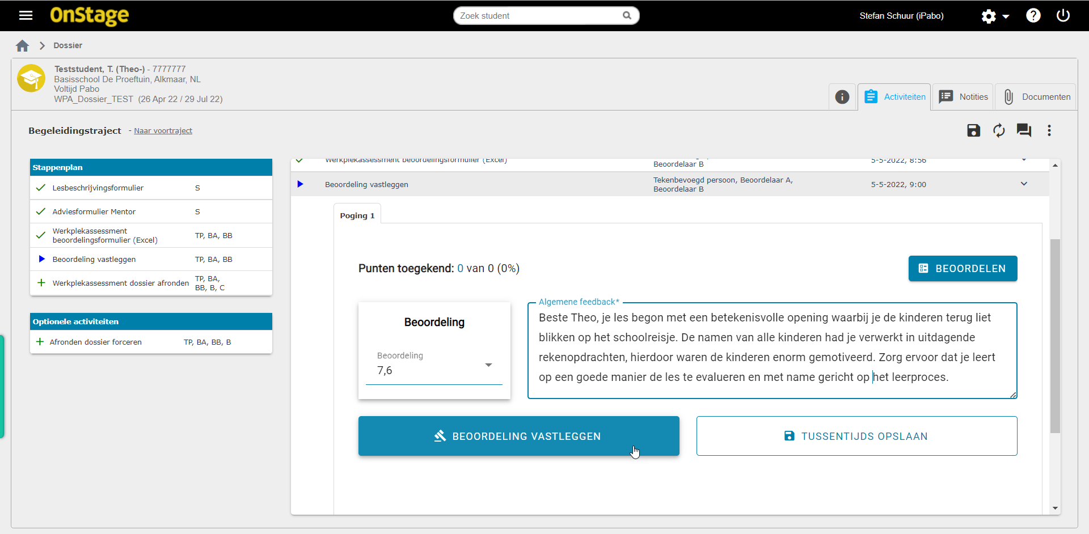Click the save floppy disk icon
1089x534 pixels.
[973, 130]
